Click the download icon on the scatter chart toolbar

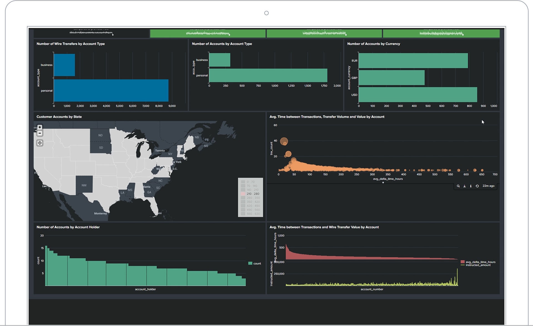point(465,186)
